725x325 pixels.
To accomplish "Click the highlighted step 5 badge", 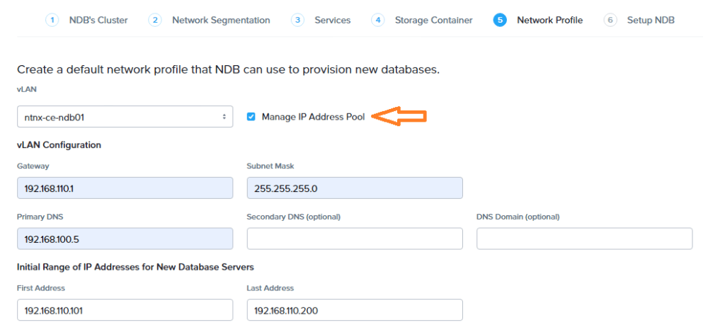I will (x=500, y=20).
